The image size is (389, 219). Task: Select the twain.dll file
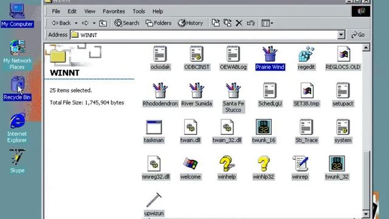190,127
